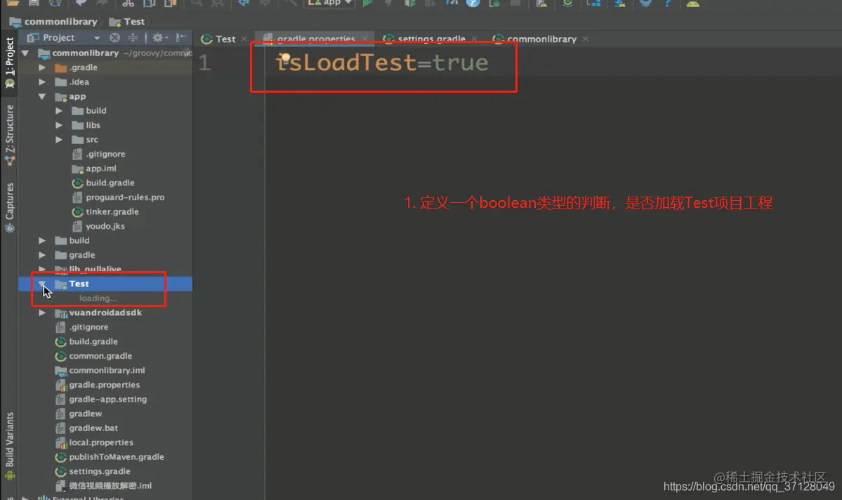The image size is (842, 500).
Task: Select the .gitignore file under app
Action: coord(105,154)
